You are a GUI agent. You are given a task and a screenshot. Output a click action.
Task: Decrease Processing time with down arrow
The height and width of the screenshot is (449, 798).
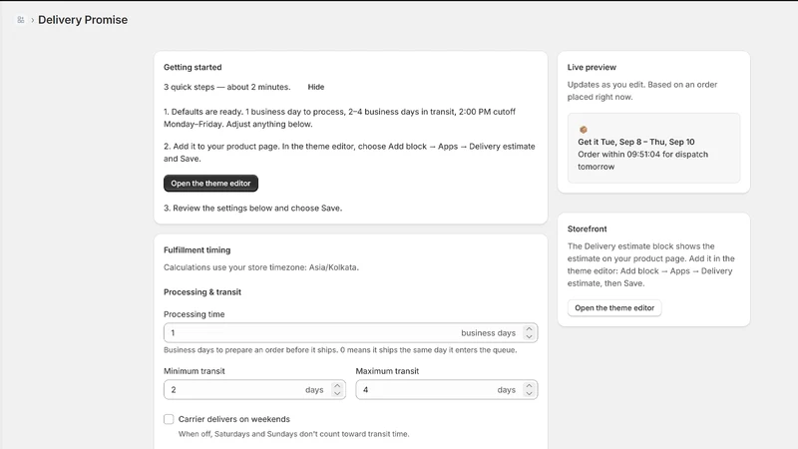(x=529, y=336)
